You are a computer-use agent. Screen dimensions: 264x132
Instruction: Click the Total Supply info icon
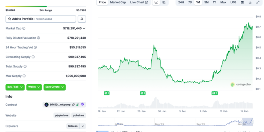tap(25, 67)
